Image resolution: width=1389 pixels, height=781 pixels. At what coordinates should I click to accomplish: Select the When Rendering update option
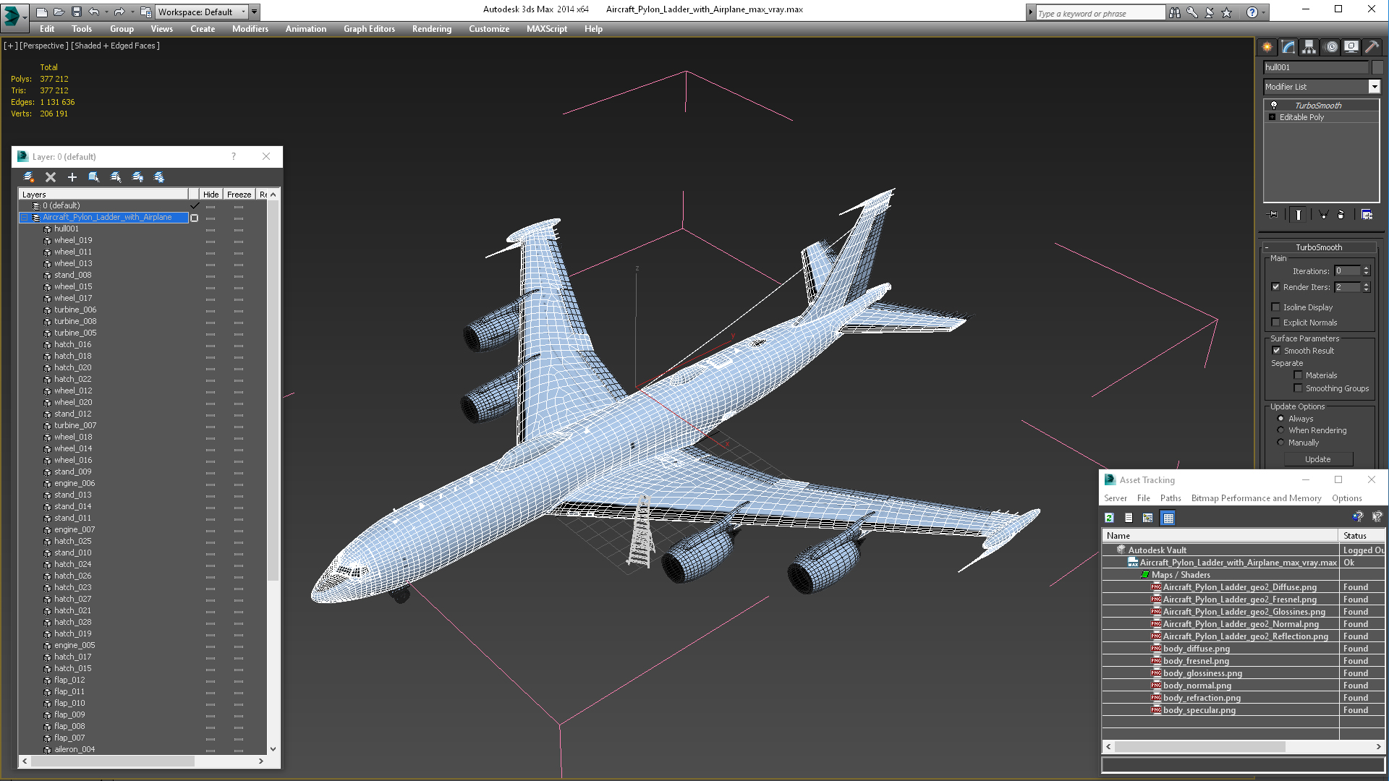tap(1280, 430)
